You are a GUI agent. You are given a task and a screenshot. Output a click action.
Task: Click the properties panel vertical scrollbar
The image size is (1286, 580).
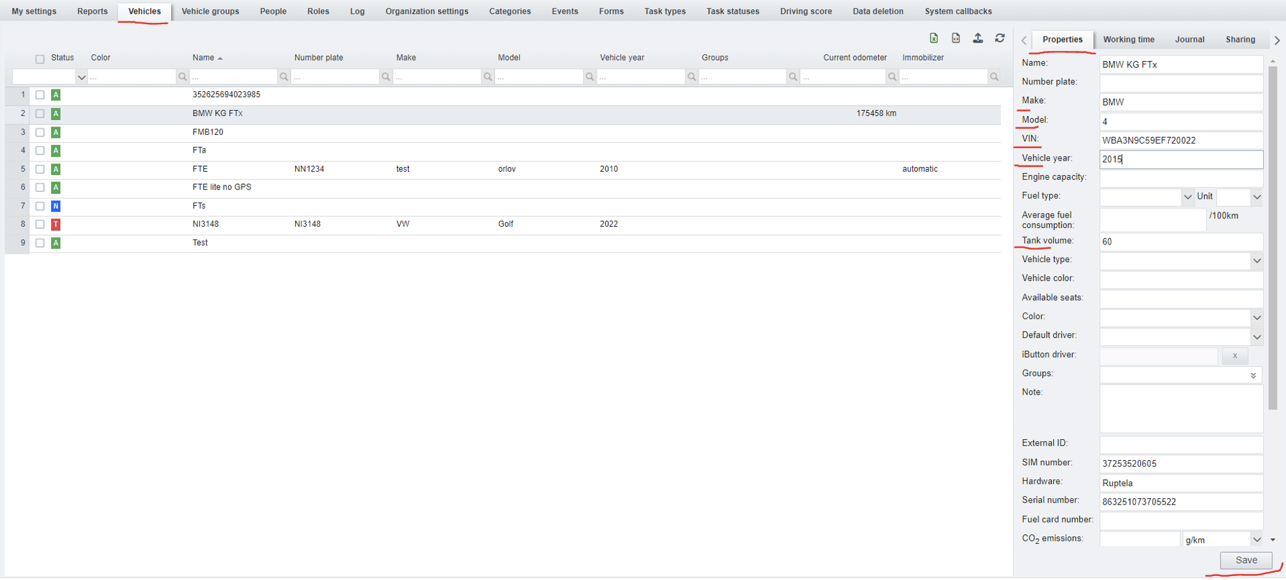(x=1273, y=237)
